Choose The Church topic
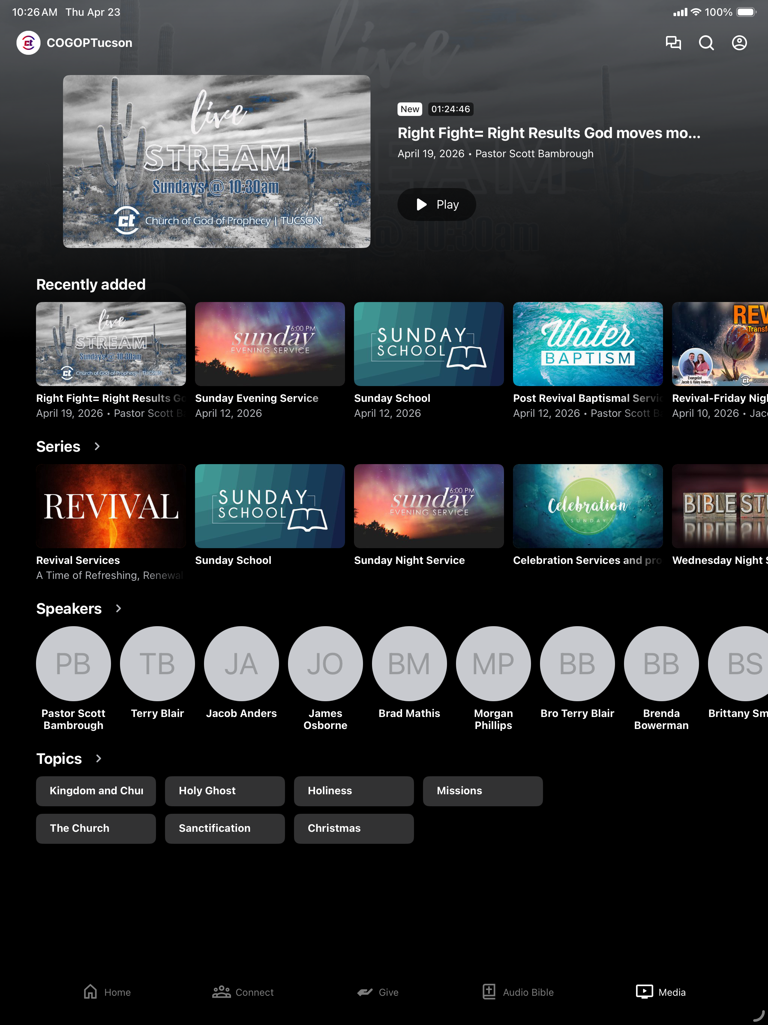This screenshot has height=1025, width=768. coord(96,828)
